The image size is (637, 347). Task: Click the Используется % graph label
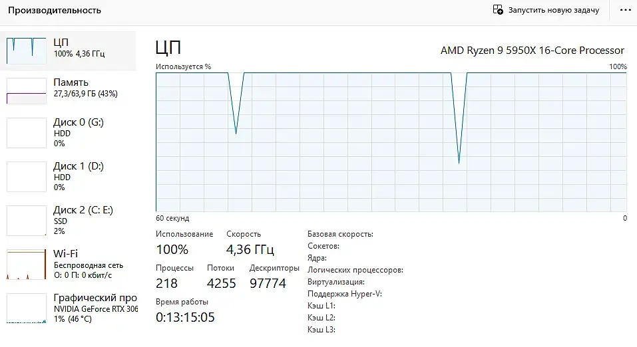pos(184,66)
